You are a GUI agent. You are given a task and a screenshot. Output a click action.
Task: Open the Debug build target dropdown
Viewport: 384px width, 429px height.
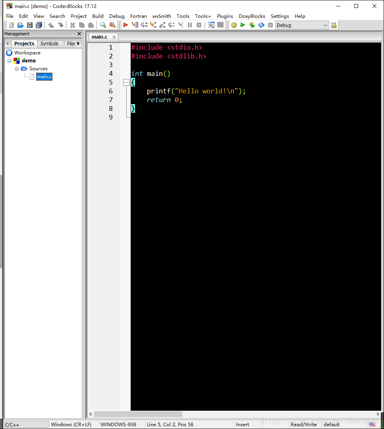click(x=302, y=25)
